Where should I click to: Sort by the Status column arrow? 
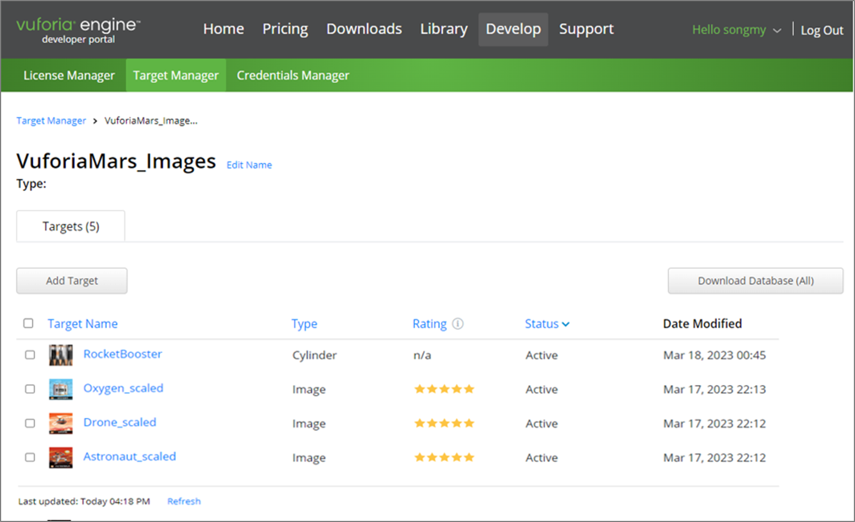click(565, 324)
